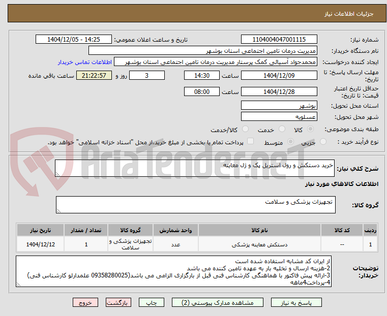Click the گروه کالا table column header
This screenshot has height=316, width=387.
pyautogui.click(x=130, y=230)
